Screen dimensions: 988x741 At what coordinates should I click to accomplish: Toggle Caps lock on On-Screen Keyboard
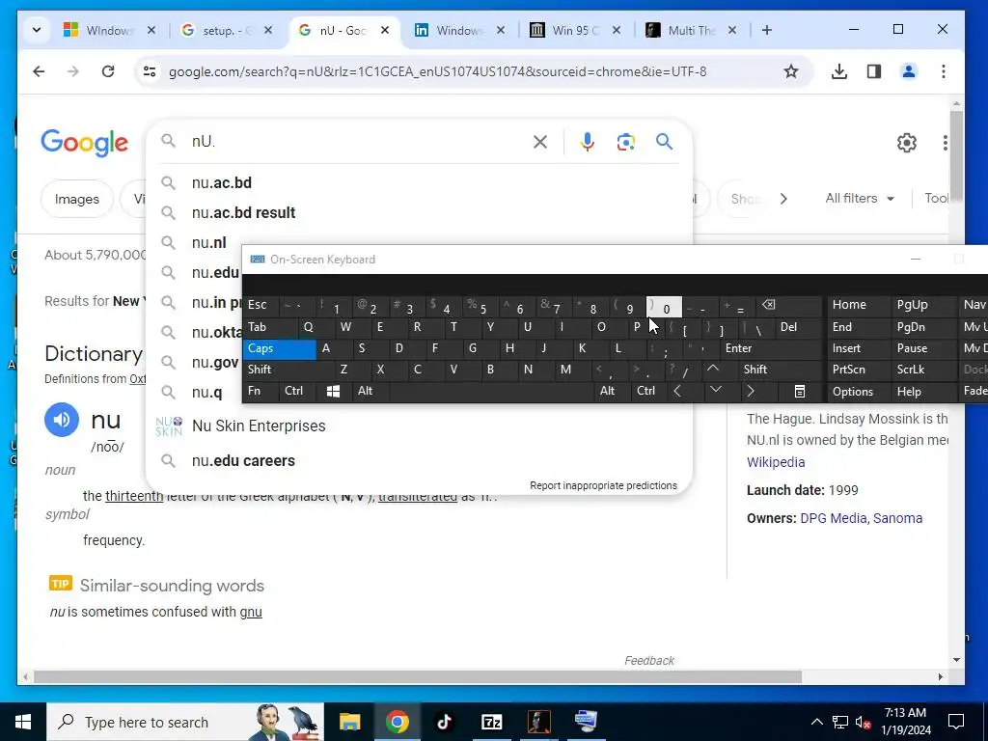click(x=279, y=348)
